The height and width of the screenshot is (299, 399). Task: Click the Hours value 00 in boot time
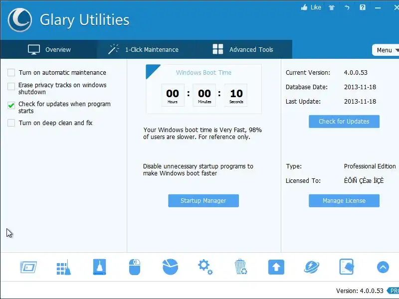(x=173, y=94)
